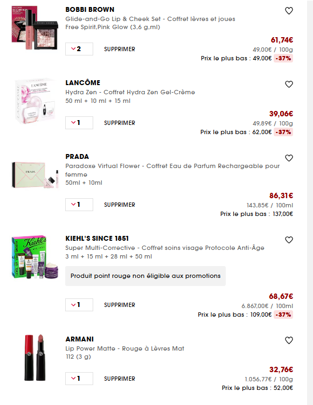Toggle heart icon for Armani lipstick
Screen dimensions: 313x405
[x=289, y=340]
